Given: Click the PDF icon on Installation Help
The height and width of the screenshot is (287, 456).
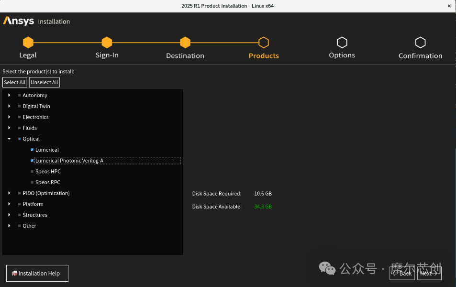Looking at the screenshot, I should pos(14,273).
